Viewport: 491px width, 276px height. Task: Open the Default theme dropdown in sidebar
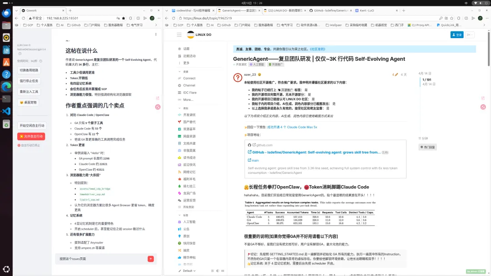tap(187, 271)
